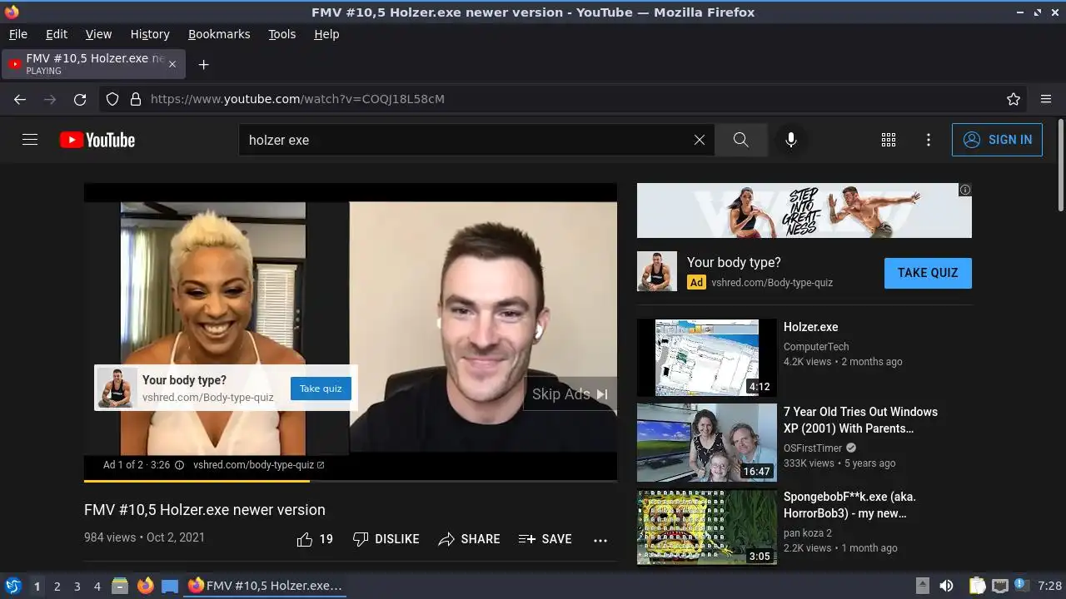Start voice search with microphone
Screen dimensions: 1066x599
point(791,140)
